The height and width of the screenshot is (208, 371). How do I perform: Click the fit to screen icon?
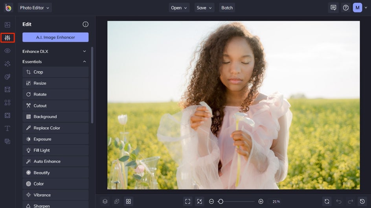coord(187,201)
